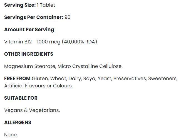Click the word Sweeteners
This screenshot has width=181, height=140.
tap(162, 78)
